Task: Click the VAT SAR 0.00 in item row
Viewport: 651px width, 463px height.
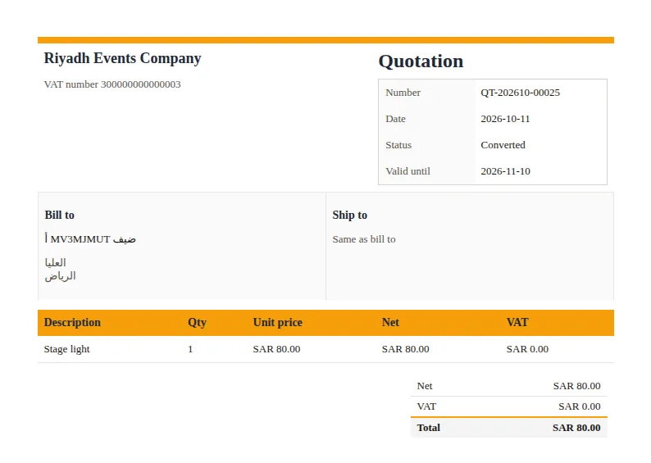Action: [527, 349]
